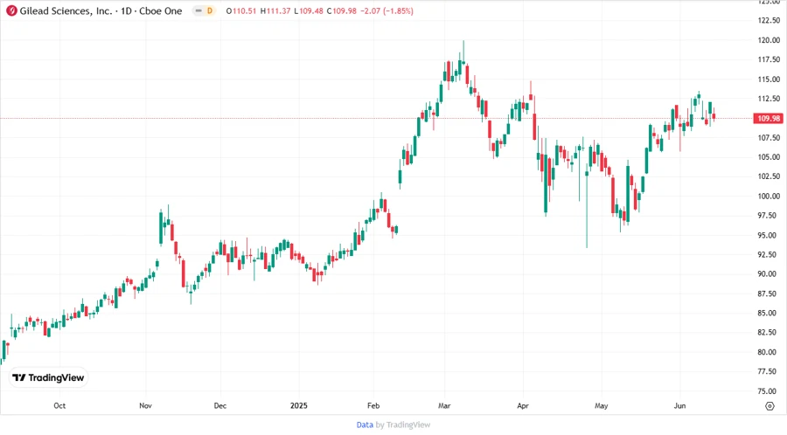Click the 107.50 price axis label
The width and height of the screenshot is (787, 435).
pos(769,138)
